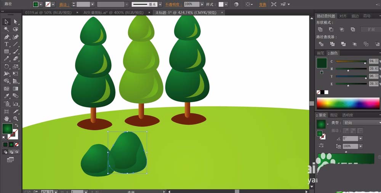This screenshot has height=193, width=381.
Task: Set paint mode to Gradient
Action: tap(11, 145)
